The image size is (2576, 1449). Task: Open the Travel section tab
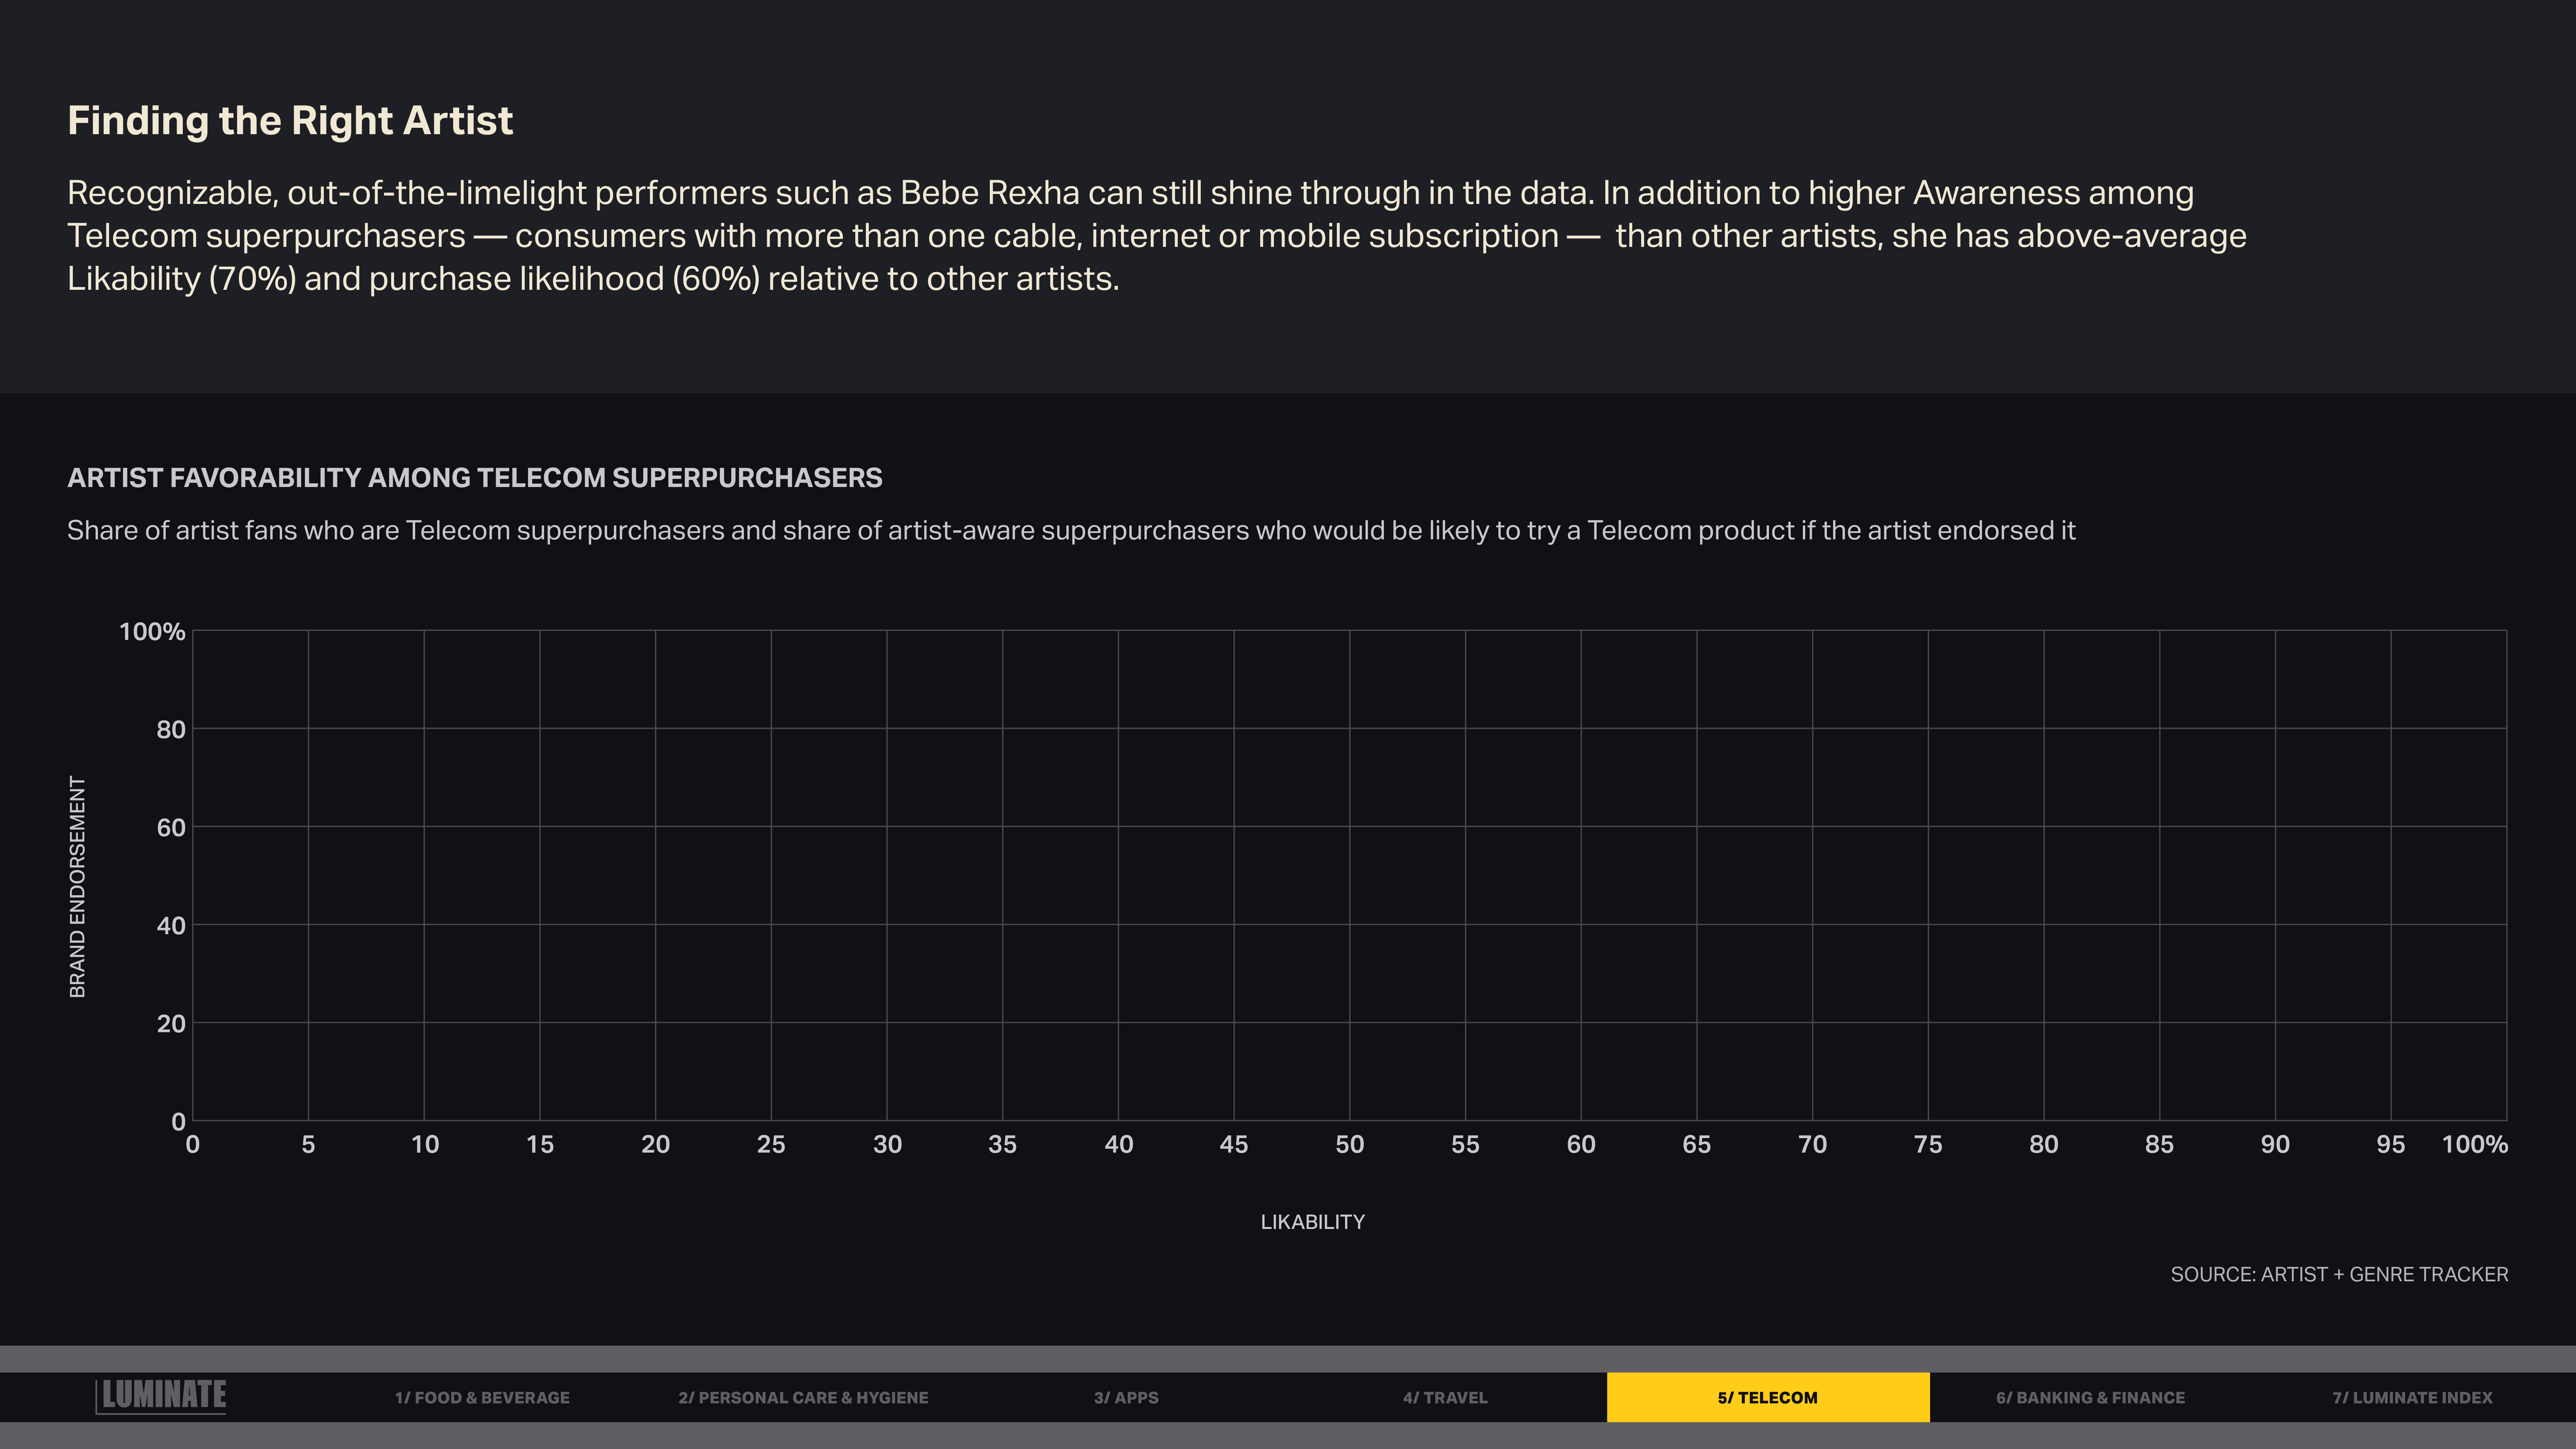pyautogui.click(x=1445, y=1397)
